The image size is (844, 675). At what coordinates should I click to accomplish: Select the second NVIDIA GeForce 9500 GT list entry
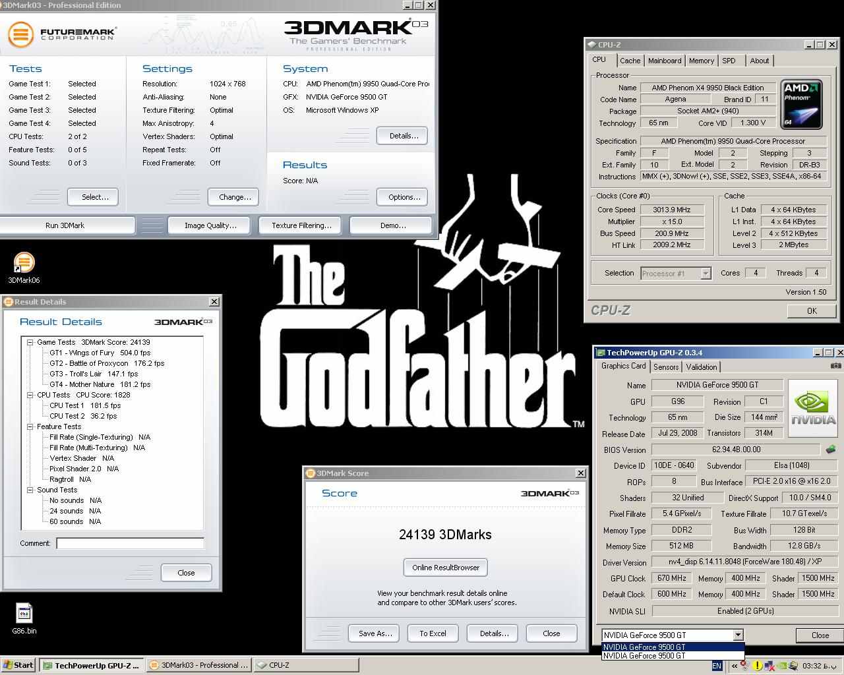pyautogui.click(x=673, y=656)
